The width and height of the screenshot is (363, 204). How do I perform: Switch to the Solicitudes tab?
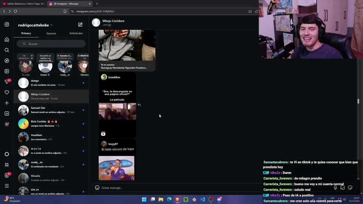(x=76, y=33)
